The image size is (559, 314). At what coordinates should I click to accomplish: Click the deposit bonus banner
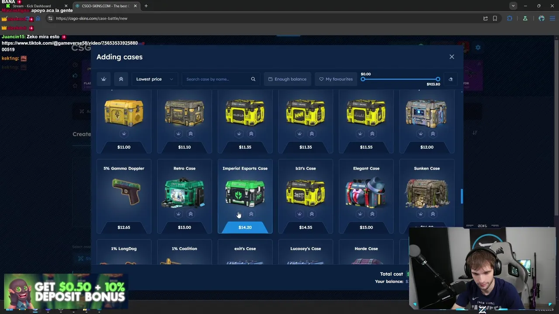click(x=66, y=292)
